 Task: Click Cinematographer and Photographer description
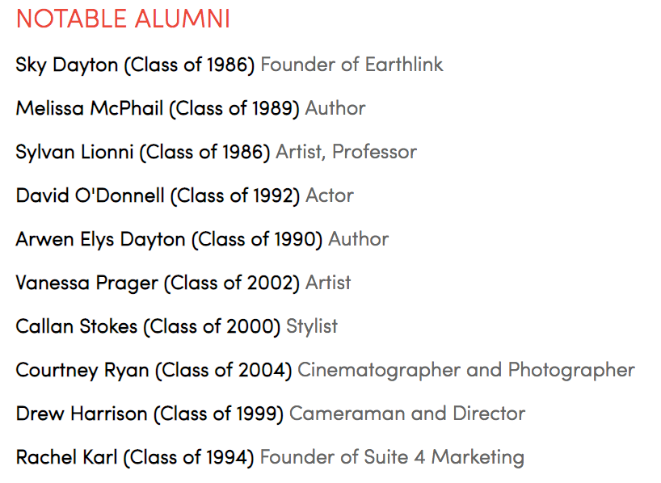pyautogui.click(x=465, y=371)
